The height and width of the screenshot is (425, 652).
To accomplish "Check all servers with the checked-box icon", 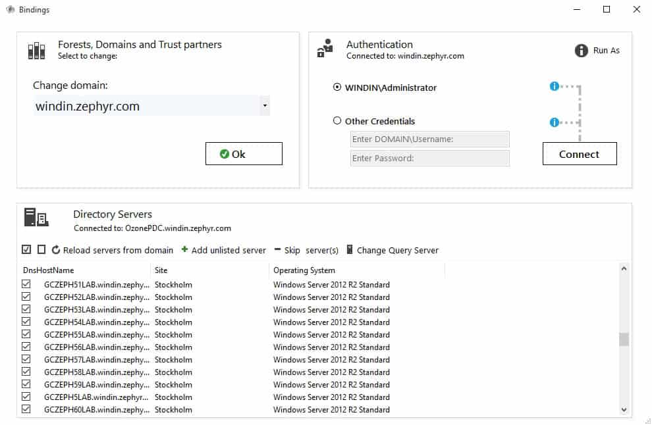I will pos(26,249).
